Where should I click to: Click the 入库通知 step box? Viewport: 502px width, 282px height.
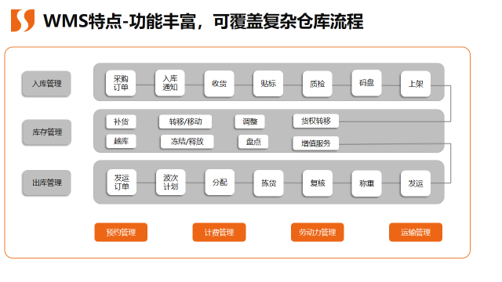coord(170,83)
